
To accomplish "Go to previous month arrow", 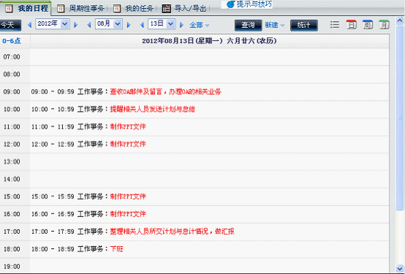I will [x=89, y=25].
